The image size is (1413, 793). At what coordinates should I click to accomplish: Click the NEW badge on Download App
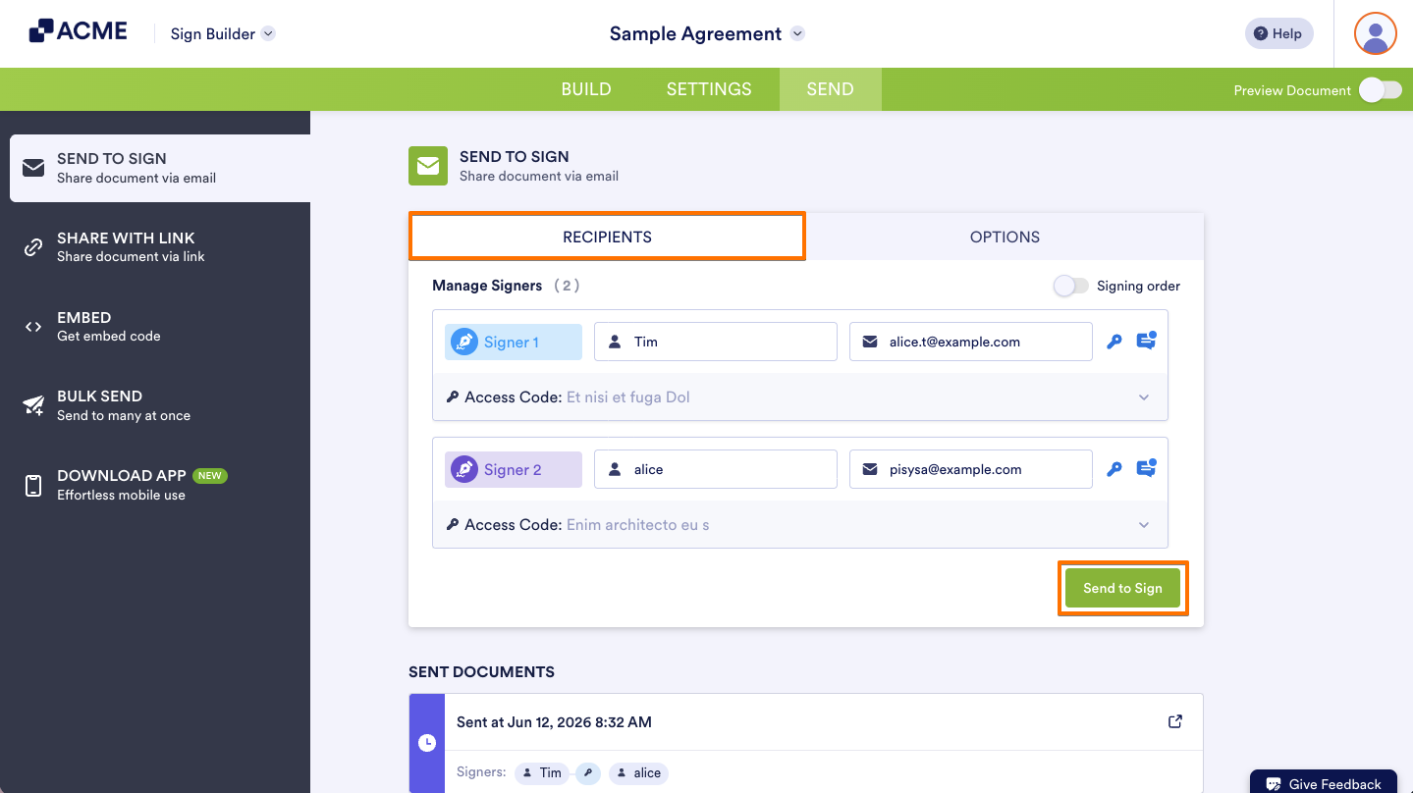pos(210,475)
